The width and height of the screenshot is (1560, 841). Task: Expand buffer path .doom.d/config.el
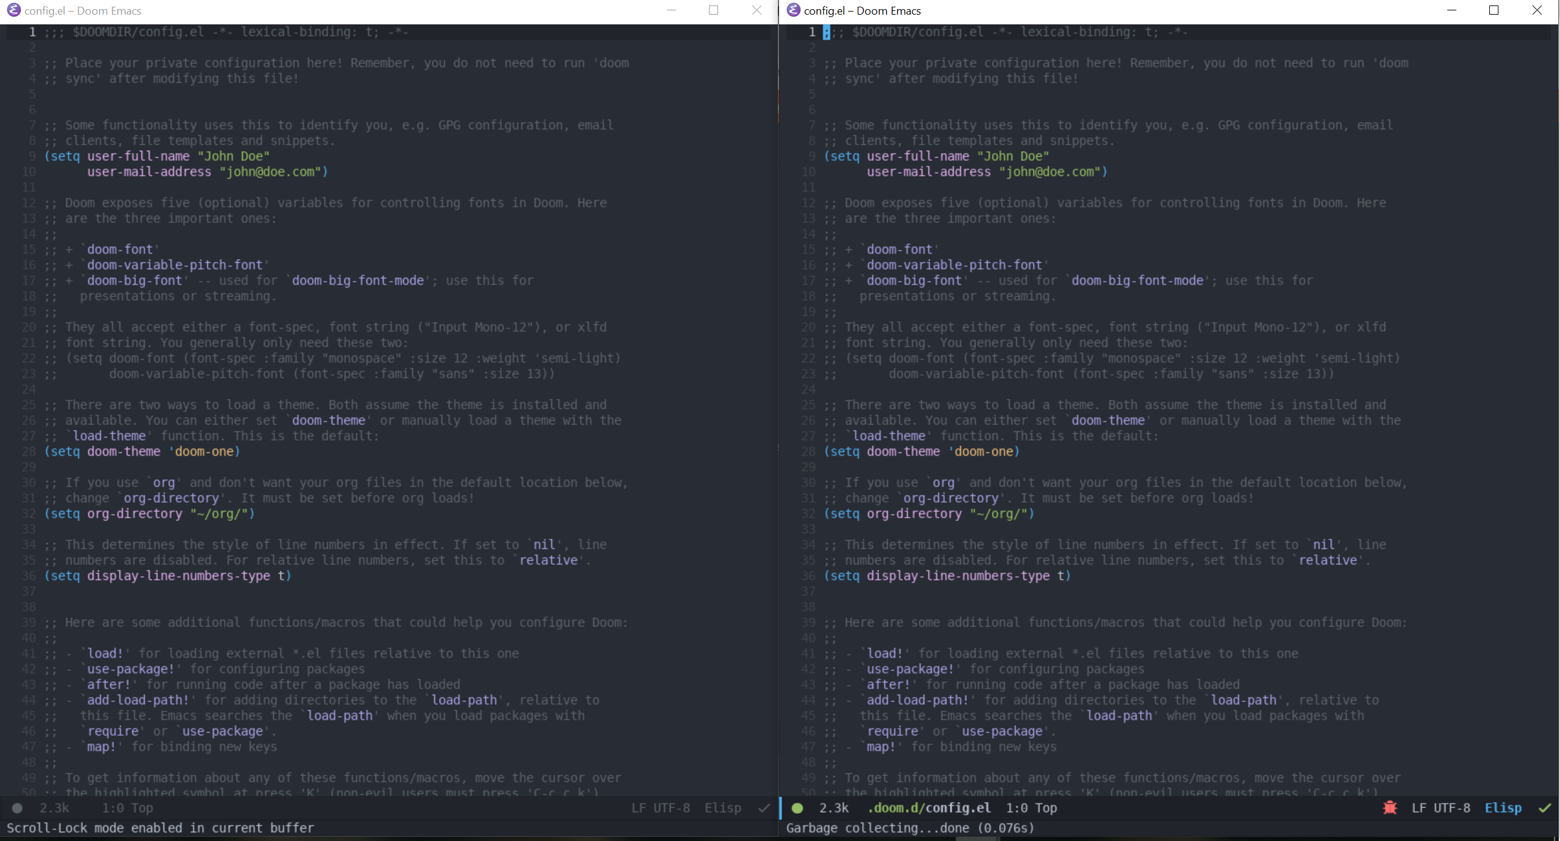coord(929,808)
